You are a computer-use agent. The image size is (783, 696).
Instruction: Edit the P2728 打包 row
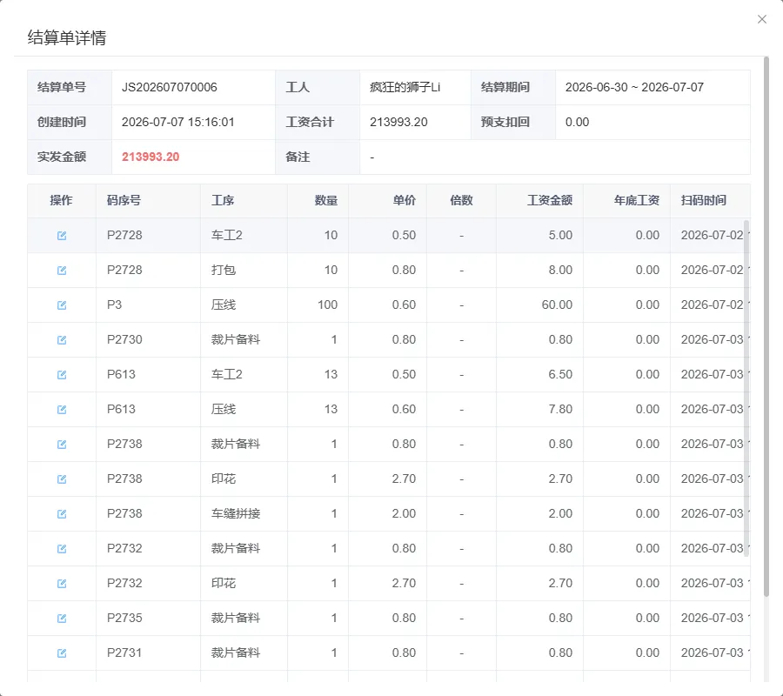tap(62, 270)
